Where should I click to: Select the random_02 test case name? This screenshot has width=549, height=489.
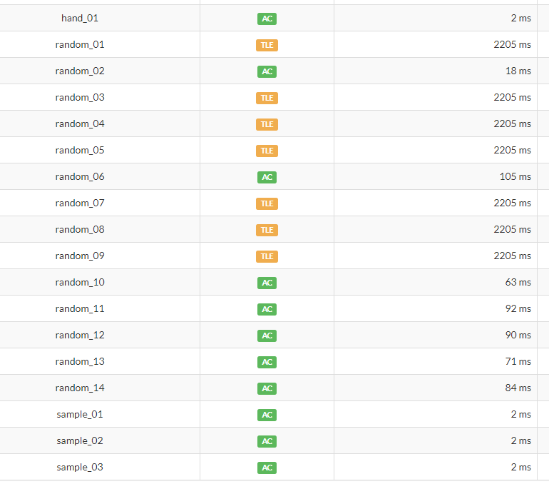(80, 71)
